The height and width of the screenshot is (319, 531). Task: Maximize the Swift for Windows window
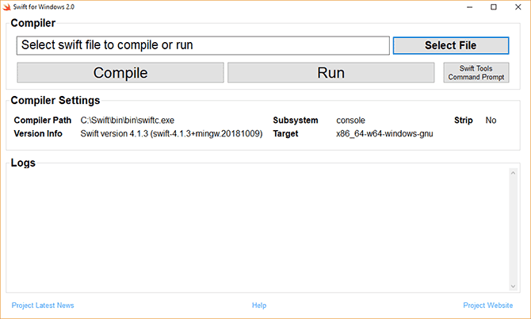click(494, 7)
